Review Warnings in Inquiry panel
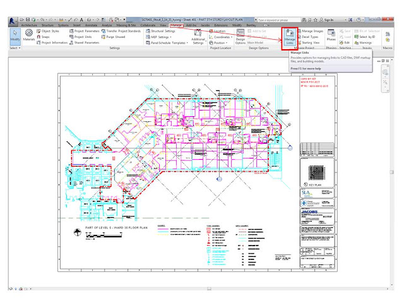This screenshot has width=404, height=303. pos(364,42)
